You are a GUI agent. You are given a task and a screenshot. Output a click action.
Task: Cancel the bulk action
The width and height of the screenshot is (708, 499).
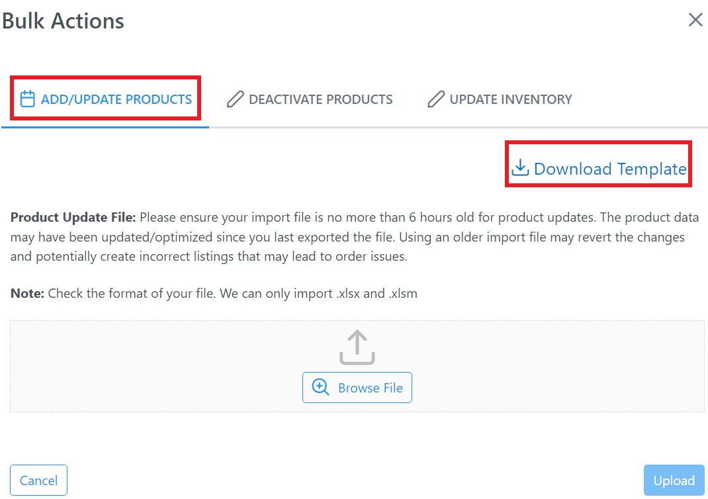(x=39, y=480)
